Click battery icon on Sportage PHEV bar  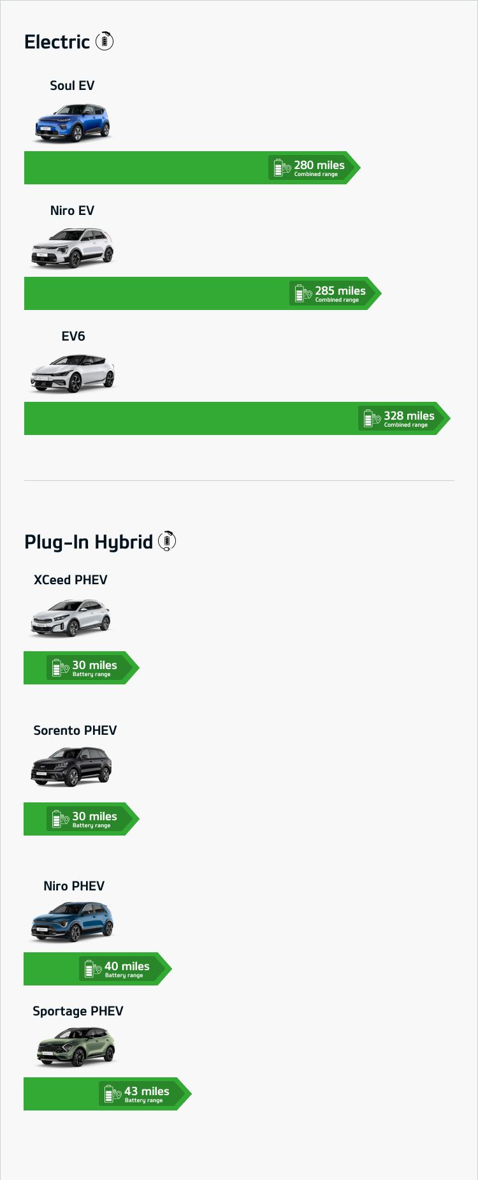click(112, 1094)
